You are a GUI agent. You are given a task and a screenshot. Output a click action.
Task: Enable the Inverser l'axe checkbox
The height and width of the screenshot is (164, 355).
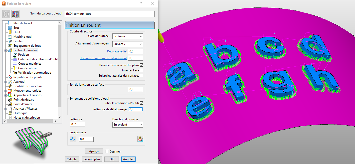(141, 70)
